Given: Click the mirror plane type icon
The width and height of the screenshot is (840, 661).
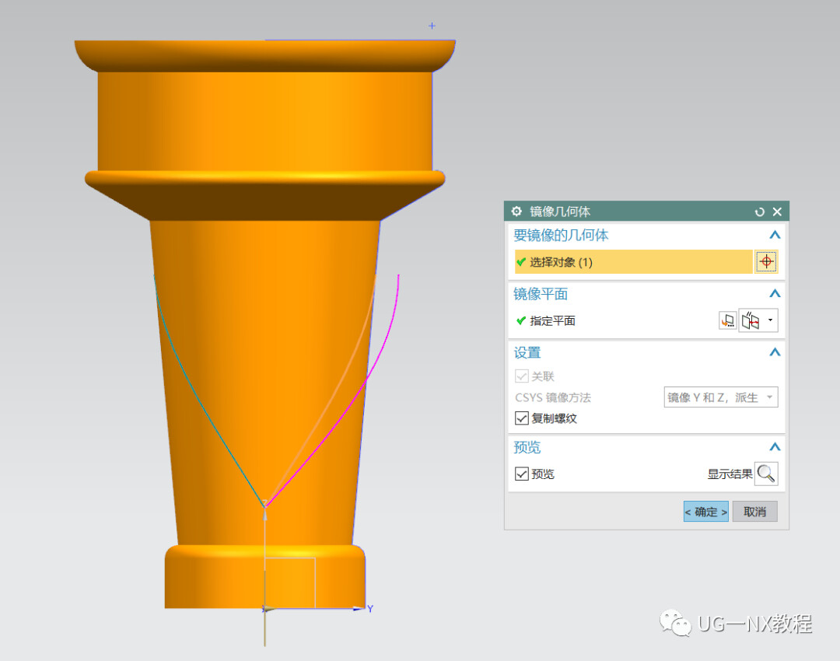Looking at the screenshot, I should (751, 321).
